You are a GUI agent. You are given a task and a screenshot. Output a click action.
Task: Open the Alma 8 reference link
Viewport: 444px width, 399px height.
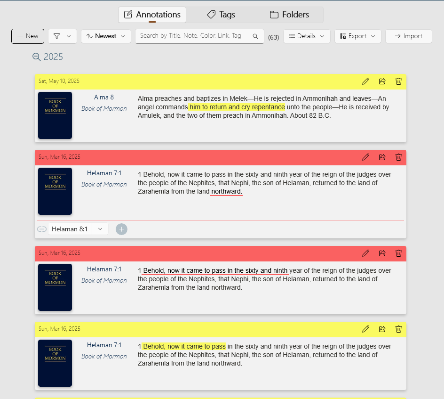[104, 97]
